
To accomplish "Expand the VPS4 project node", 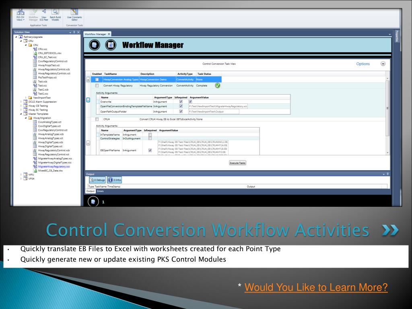I will (x=21, y=179).
